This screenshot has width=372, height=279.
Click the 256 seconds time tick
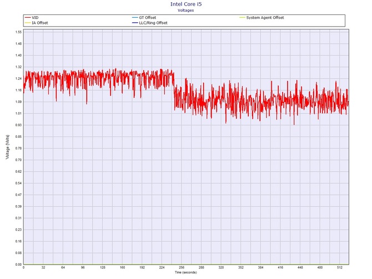click(182, 267)
